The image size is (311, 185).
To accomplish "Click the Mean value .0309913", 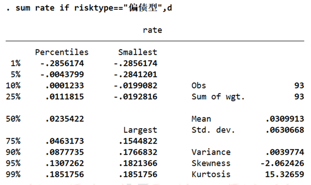I will coord(285,119).
